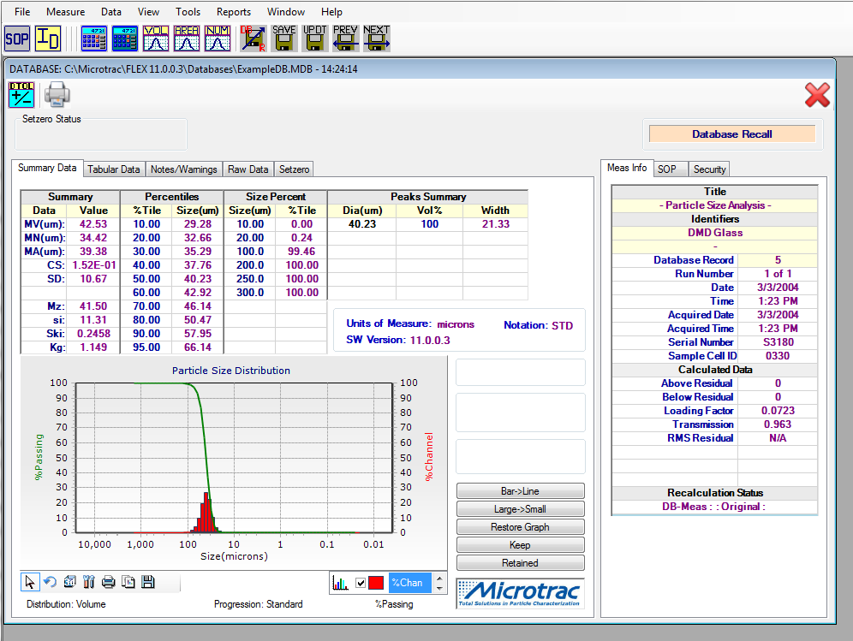Click the Transmission value 0.963
Image resolution: width=853 pixels, height=641 pixels.
coord(778,424)
